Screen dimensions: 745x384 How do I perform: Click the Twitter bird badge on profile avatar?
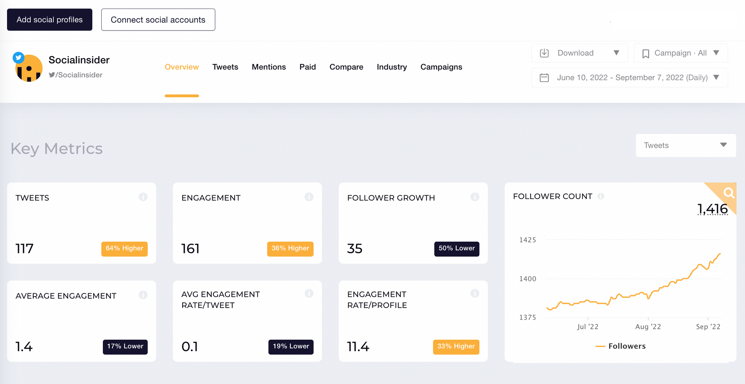coord(19,58)
